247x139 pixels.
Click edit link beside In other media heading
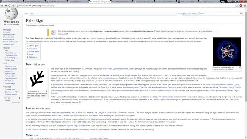(x=47, y=108)
